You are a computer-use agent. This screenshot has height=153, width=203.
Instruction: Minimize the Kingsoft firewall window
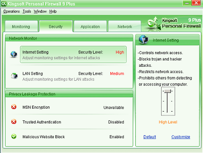(x=187, y=3)
